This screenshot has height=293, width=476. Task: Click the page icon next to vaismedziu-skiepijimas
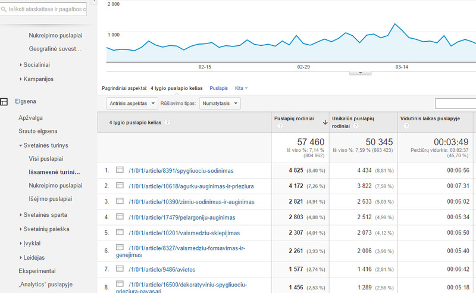[x=120, y=232]
